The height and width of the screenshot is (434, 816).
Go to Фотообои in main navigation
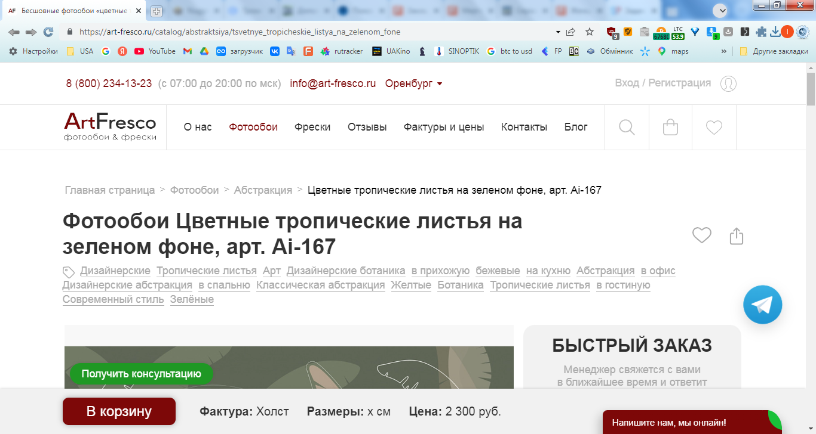click(x=253, y=127)
